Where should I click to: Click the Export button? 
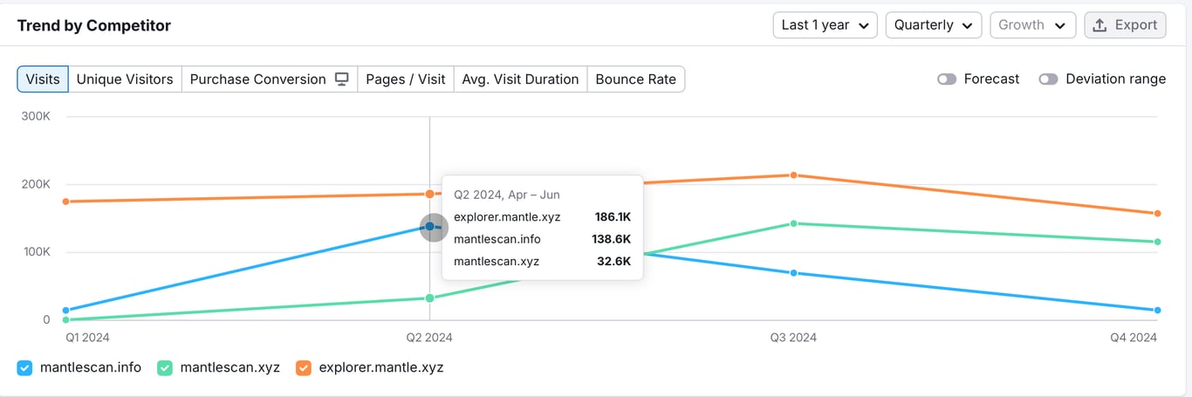(1125, 25)
